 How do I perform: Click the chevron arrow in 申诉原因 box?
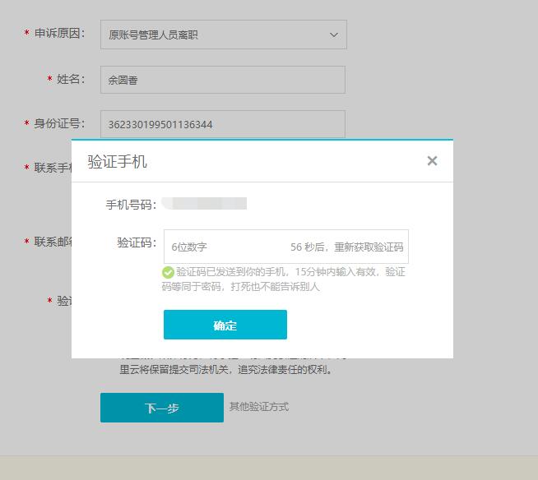(x=333, y=35)
